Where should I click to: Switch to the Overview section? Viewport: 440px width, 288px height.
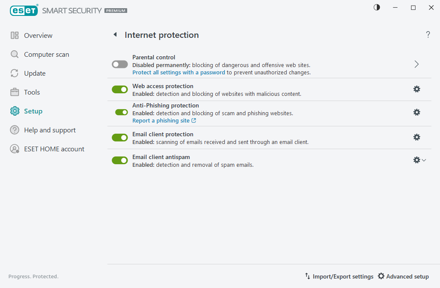click(39, 35)
